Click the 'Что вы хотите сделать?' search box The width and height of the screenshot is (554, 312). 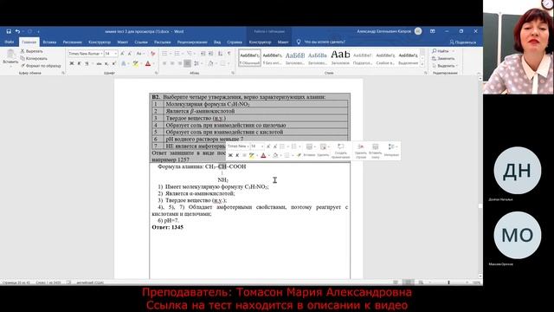click(x=321, y=42)
